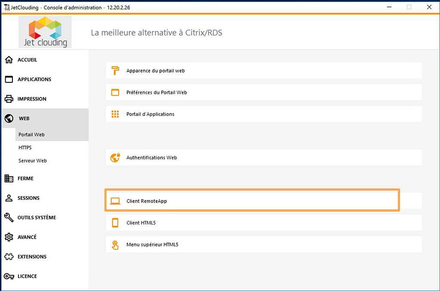Click the EXTENSIONS puzzle icon
Screen dimensions: 440x291
[x=9, y=256]
